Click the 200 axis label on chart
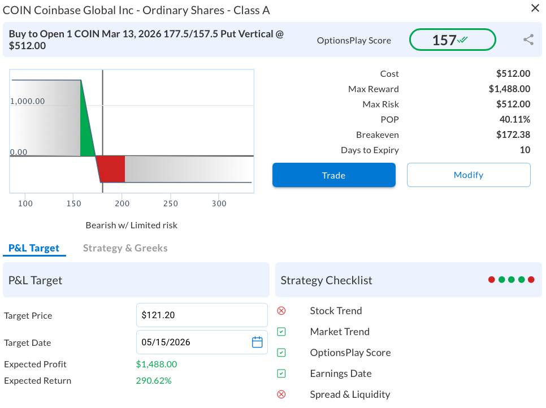546x408 pixels. click(122, 203)
